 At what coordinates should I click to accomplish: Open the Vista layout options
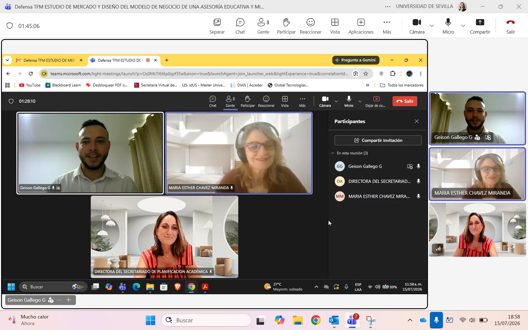click(x=335, y=26)
